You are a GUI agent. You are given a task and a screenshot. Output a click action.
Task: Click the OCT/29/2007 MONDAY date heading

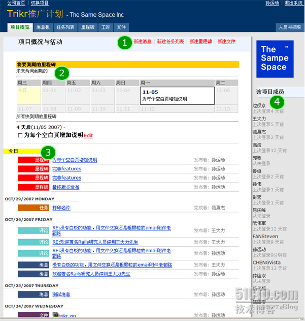tap(29, 199)
